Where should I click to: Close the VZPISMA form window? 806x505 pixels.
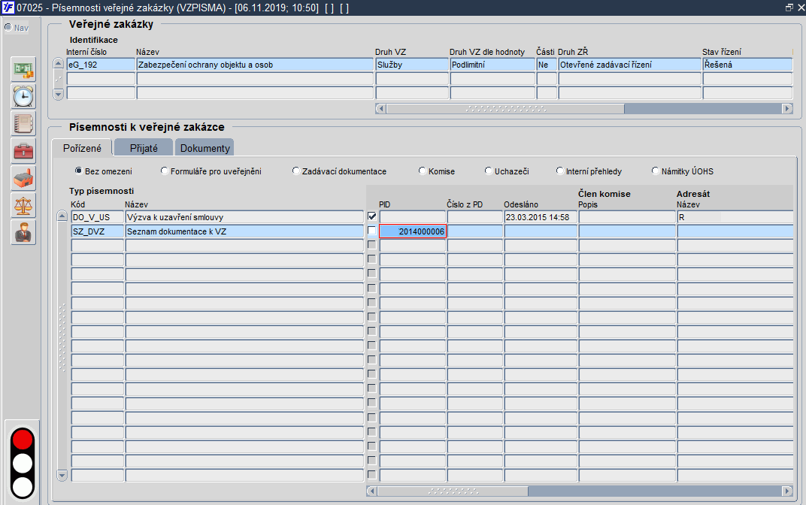click(801, 8)
